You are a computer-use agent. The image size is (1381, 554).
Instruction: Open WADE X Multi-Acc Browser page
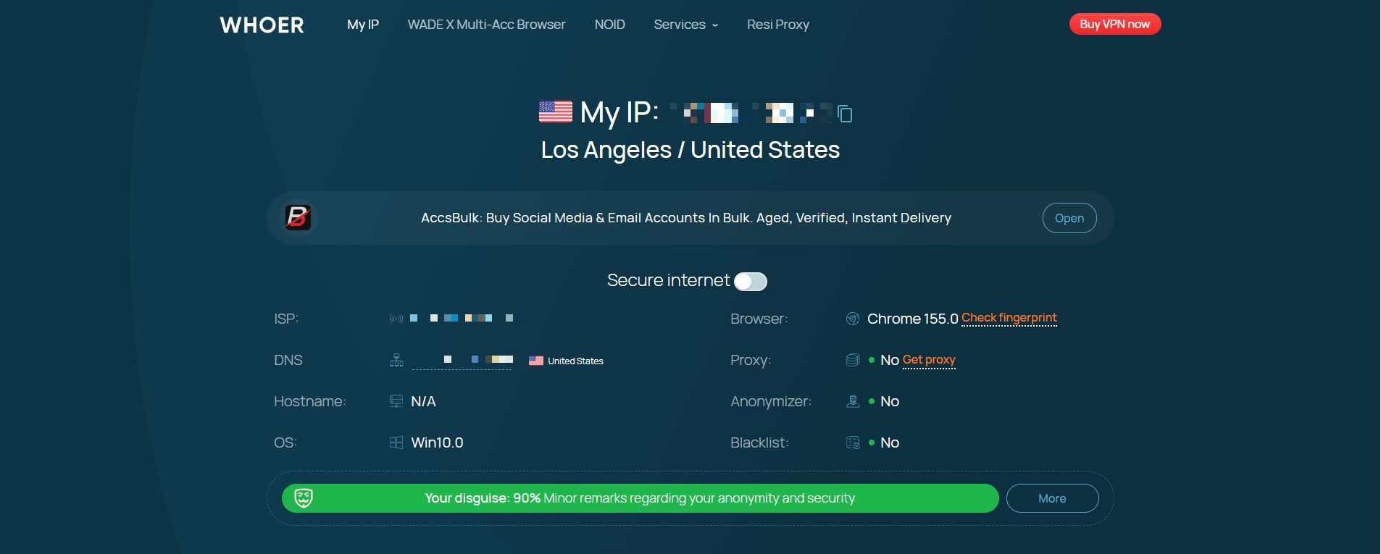pyautogui.click(x=486, y=25)
